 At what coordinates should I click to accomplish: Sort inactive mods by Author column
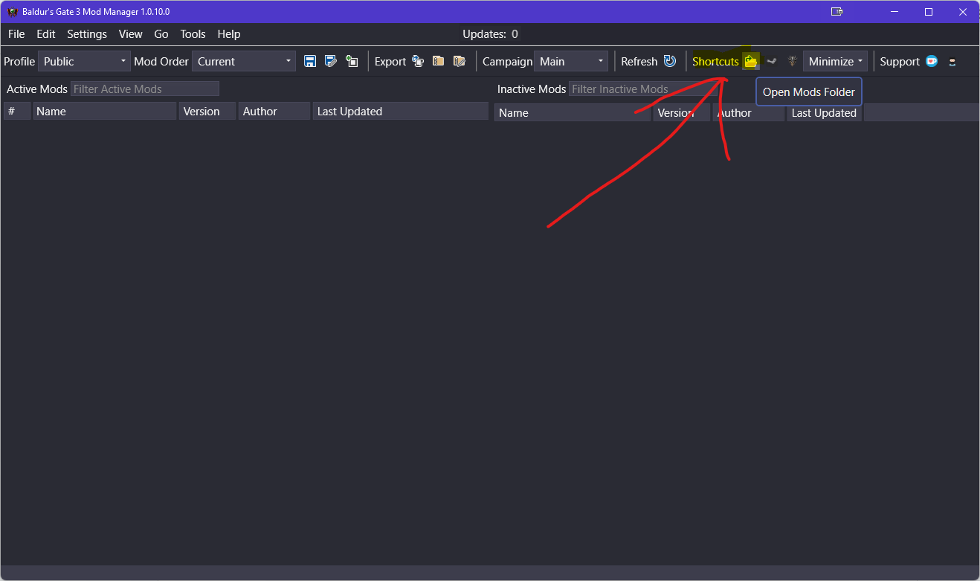click(749, 112)
